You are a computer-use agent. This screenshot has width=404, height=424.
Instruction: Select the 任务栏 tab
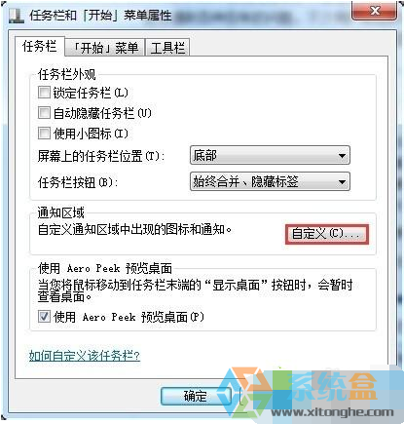click(40, 47)
